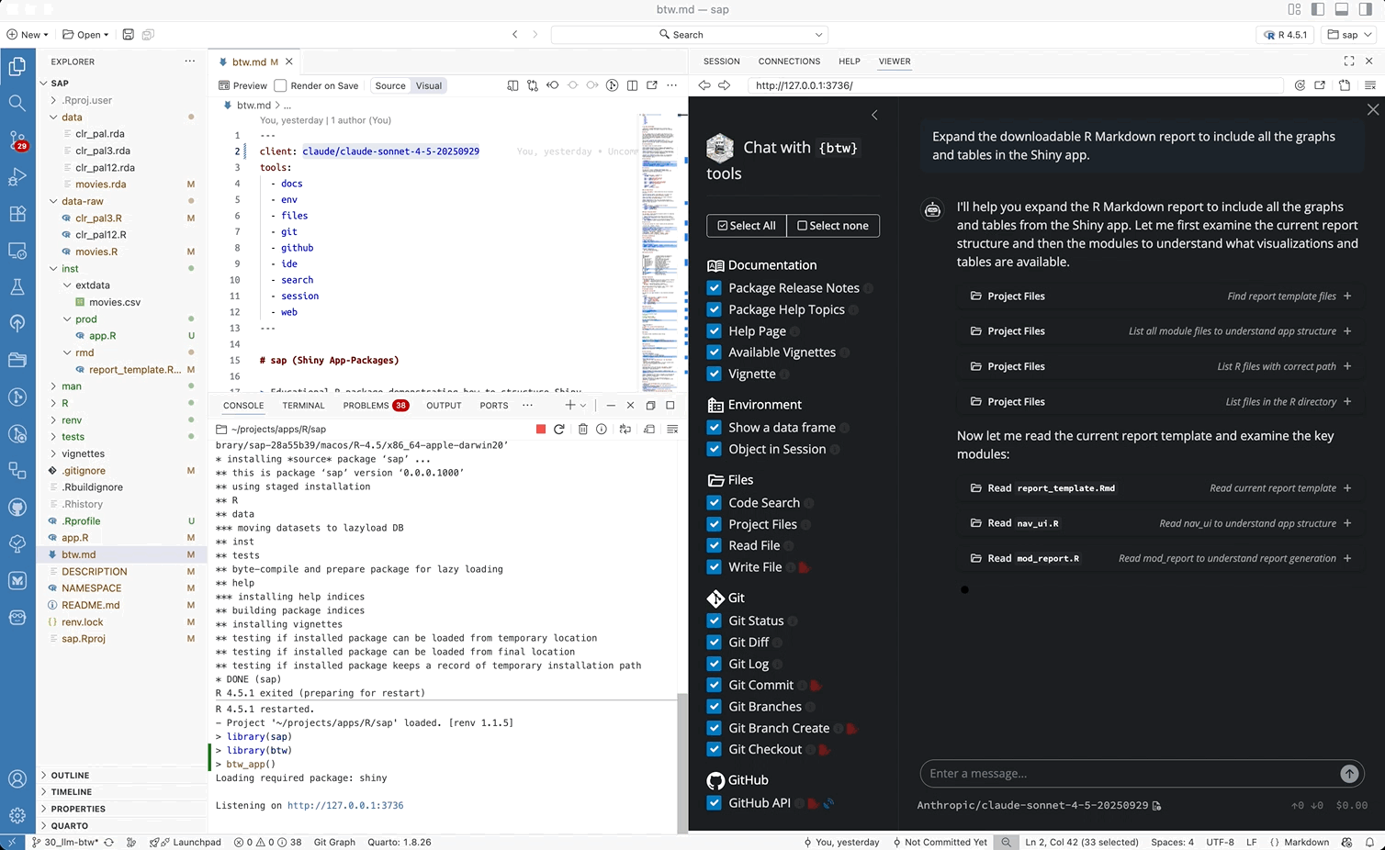Reload the Viewer page
This screenshot has width=1385, height=850.
(x=1300, y=85)
